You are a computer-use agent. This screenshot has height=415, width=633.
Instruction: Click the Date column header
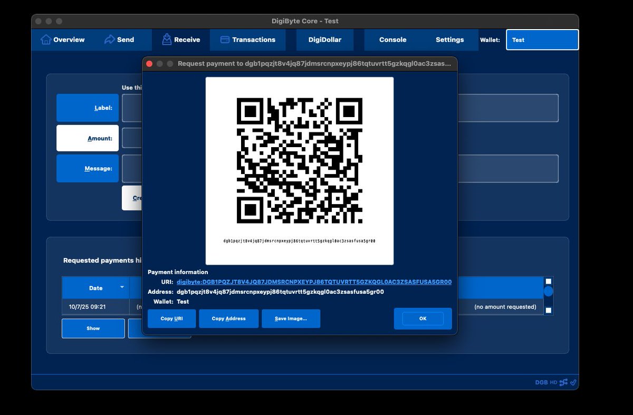(x=96, y=288)
